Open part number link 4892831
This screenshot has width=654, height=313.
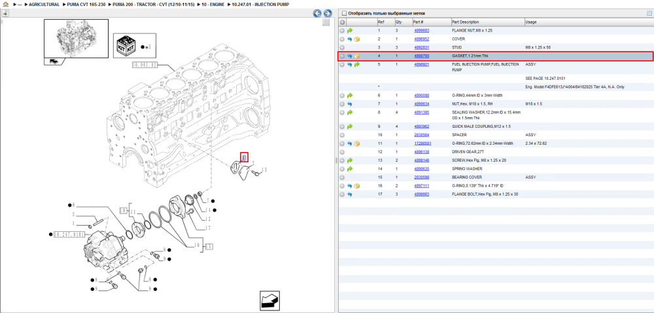tap(421, 48)
